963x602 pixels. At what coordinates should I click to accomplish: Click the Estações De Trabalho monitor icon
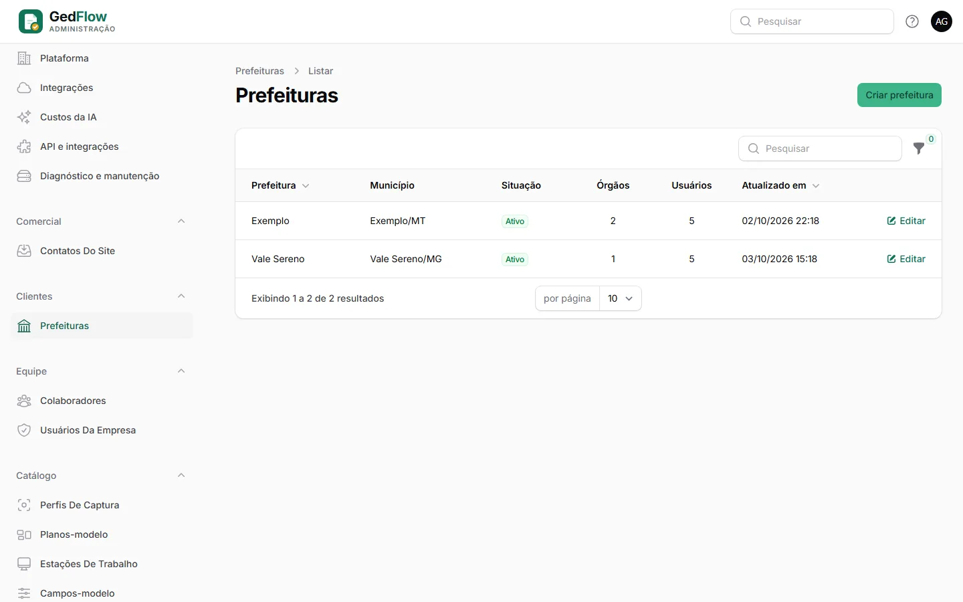click(x=24, y=564)
